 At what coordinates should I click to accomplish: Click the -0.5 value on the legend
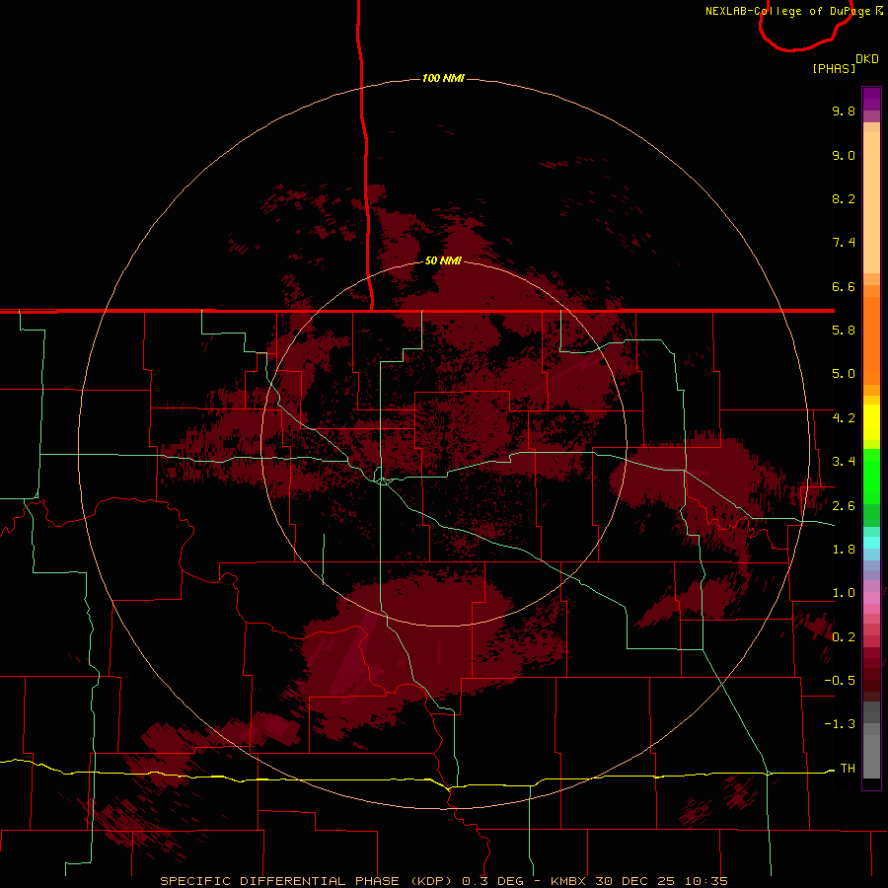click(x=840, y=681)
